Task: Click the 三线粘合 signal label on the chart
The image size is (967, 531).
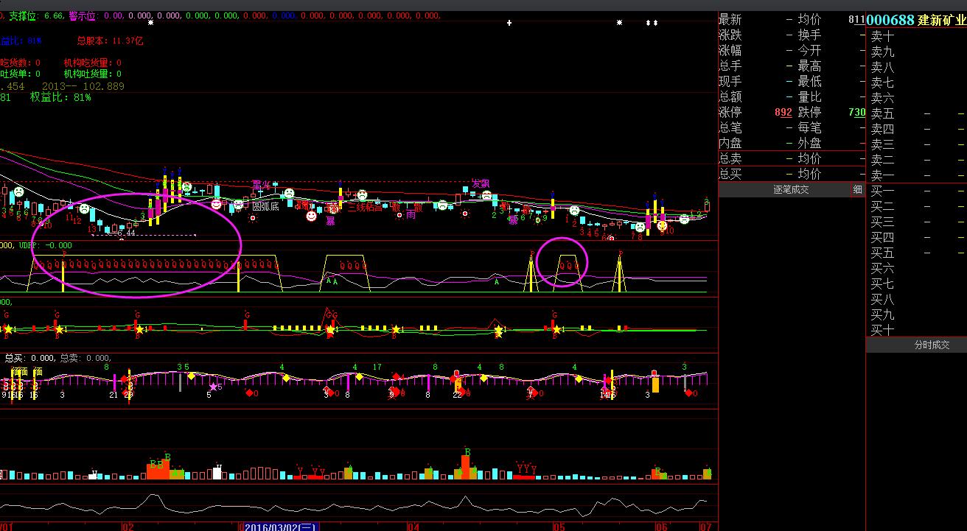Action: pyautogui.click(x=365, y=207)
